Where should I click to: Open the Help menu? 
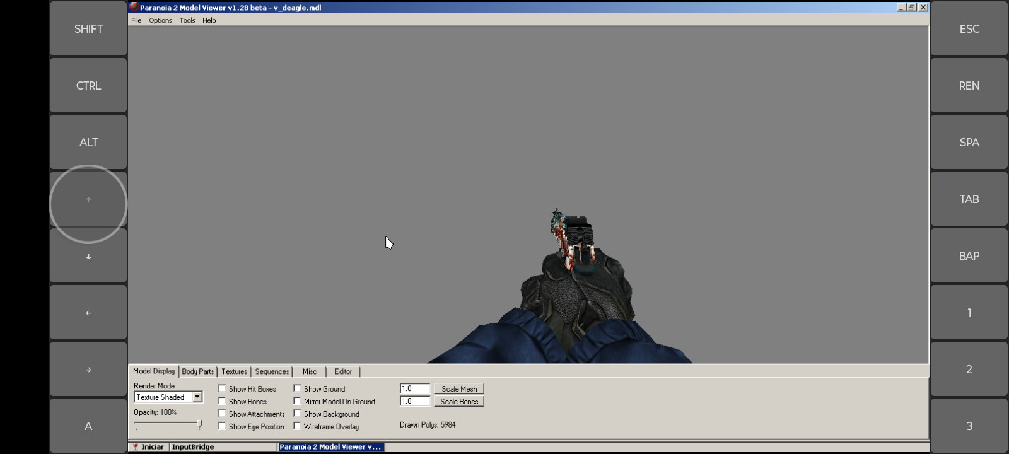(x=209, y=20)
